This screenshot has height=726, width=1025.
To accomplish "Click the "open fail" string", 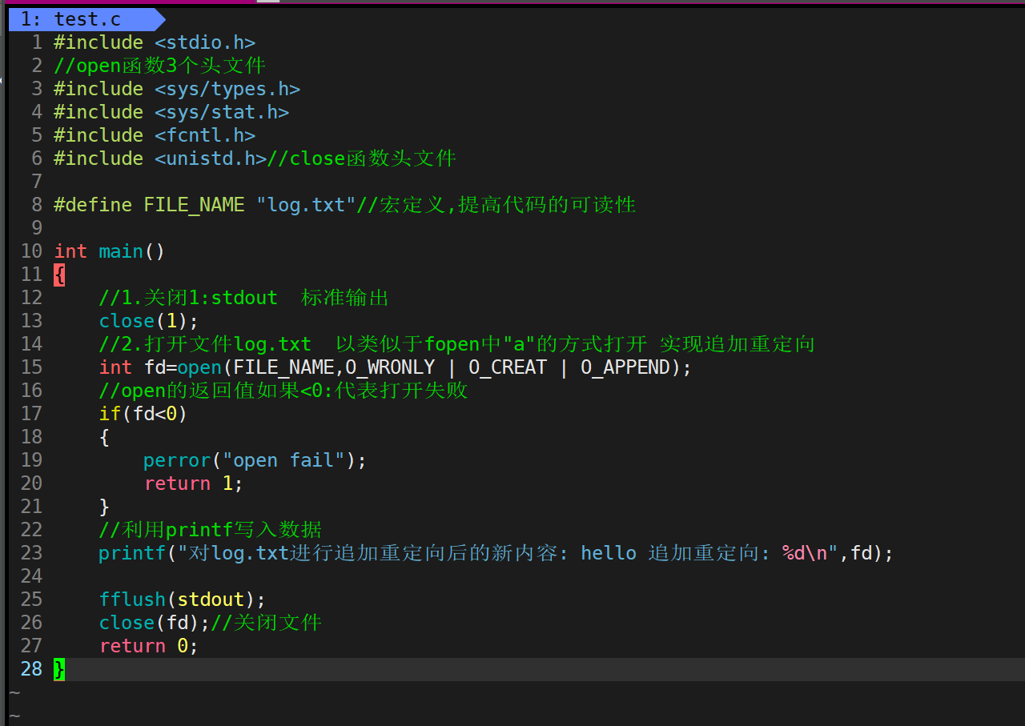I will [x=283, y=460].
